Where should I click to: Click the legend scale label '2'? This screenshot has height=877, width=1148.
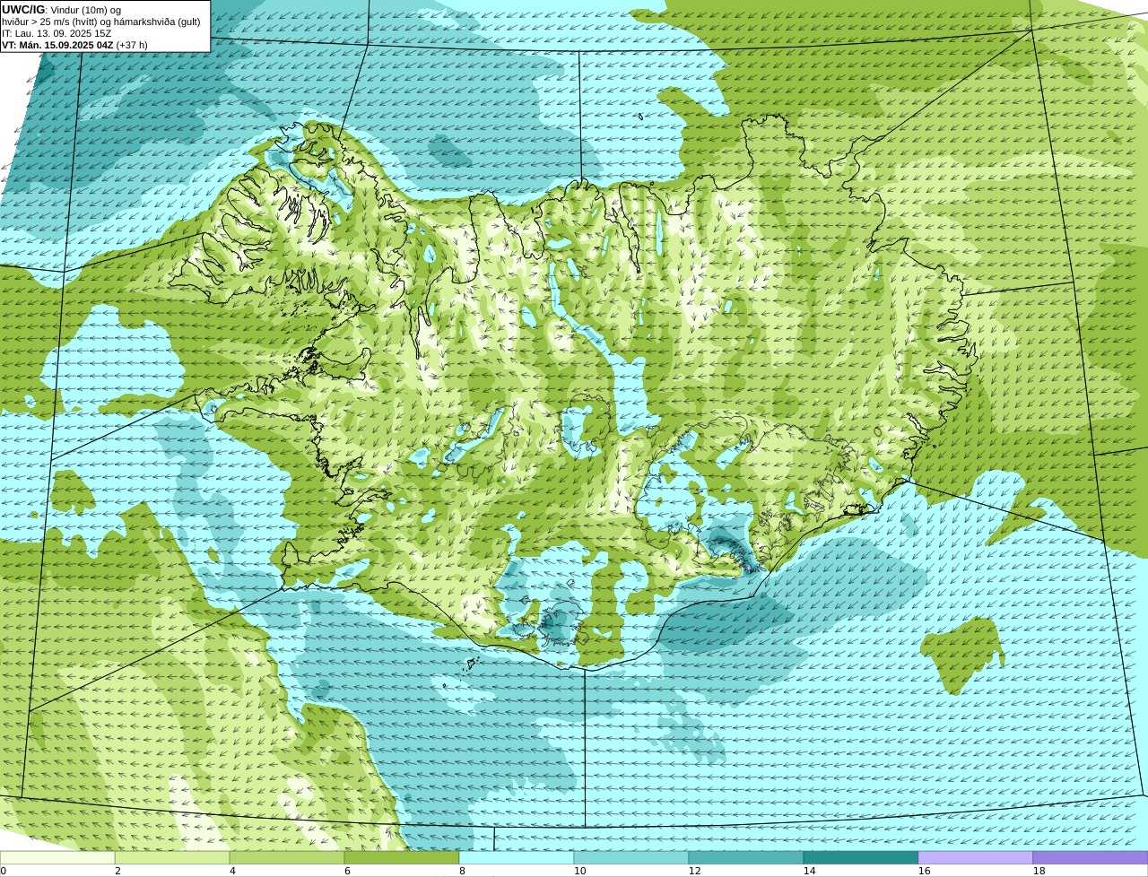[x=117, y=871]
